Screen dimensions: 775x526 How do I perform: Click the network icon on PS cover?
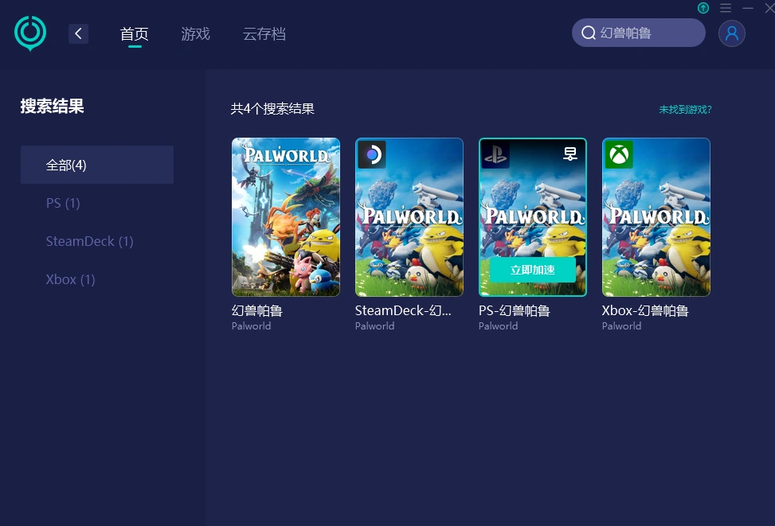(x=570, y=154)
